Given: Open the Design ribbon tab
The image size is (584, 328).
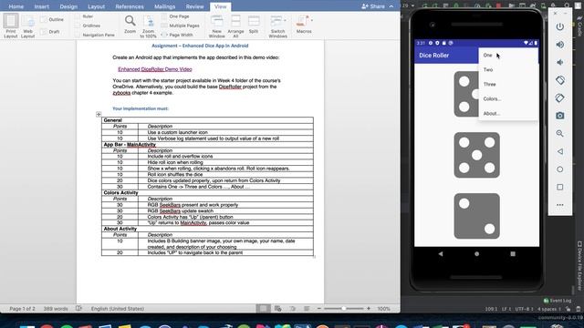Looking at the screenshot, I should tap(68, 6).
